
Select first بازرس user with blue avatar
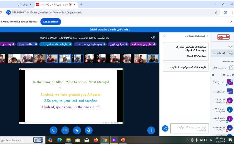pos(222,110)
